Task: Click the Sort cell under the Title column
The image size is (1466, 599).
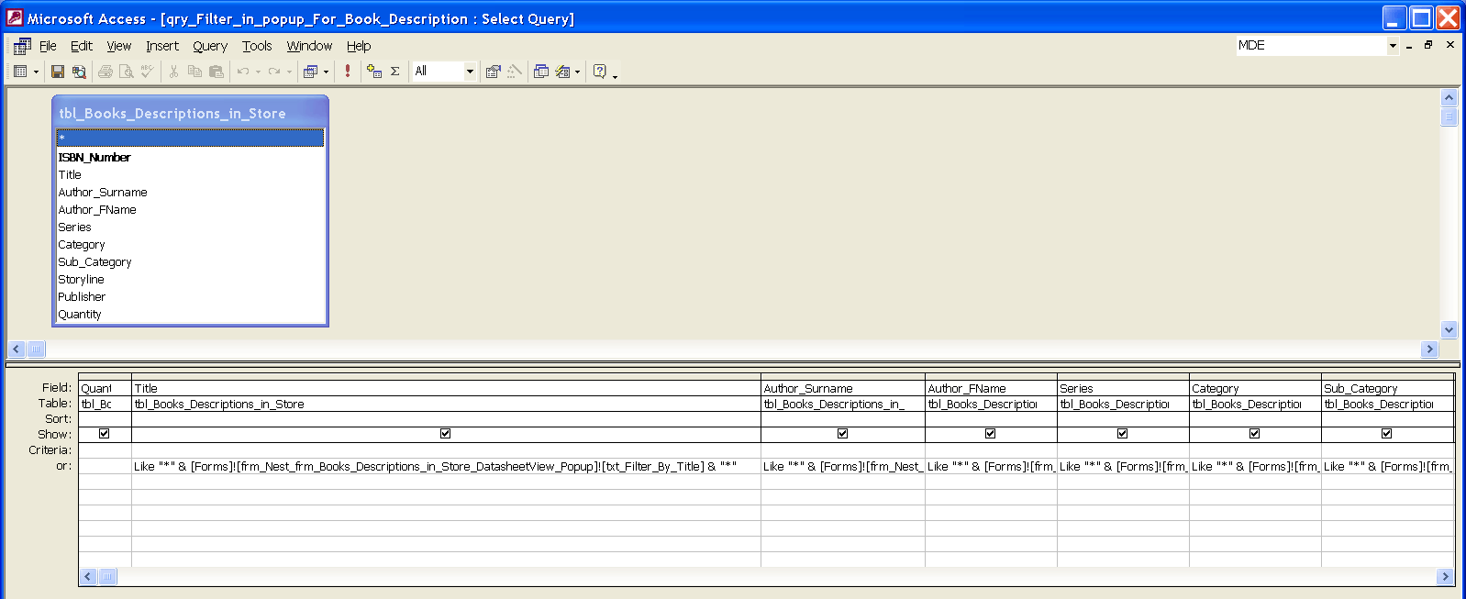Action: point(446,419)
